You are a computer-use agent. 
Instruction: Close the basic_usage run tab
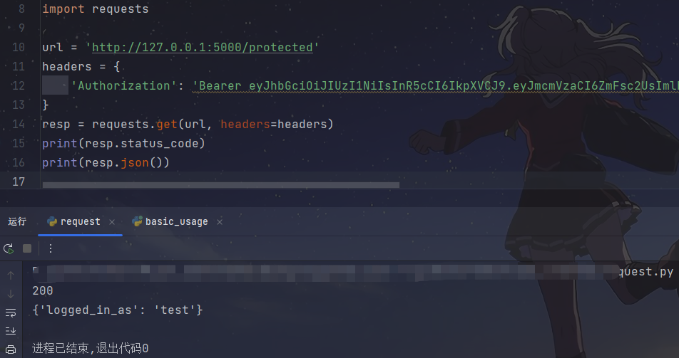[220, 222]
